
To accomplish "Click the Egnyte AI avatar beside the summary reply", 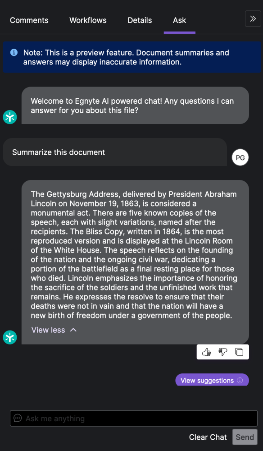I will point(9,337).
